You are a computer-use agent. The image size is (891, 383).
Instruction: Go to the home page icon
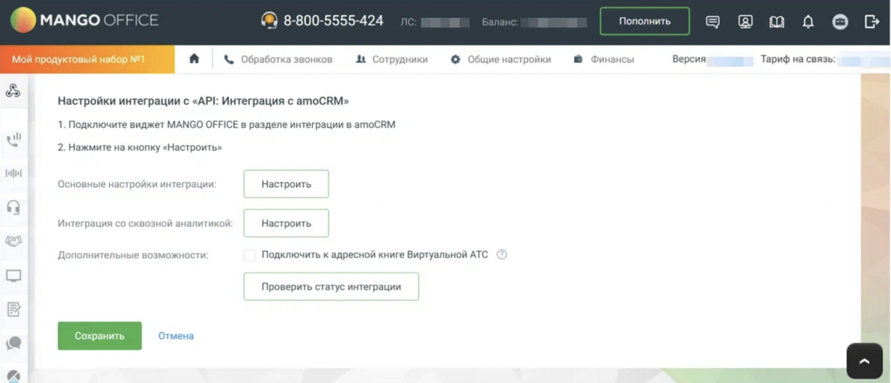[194, 58]
